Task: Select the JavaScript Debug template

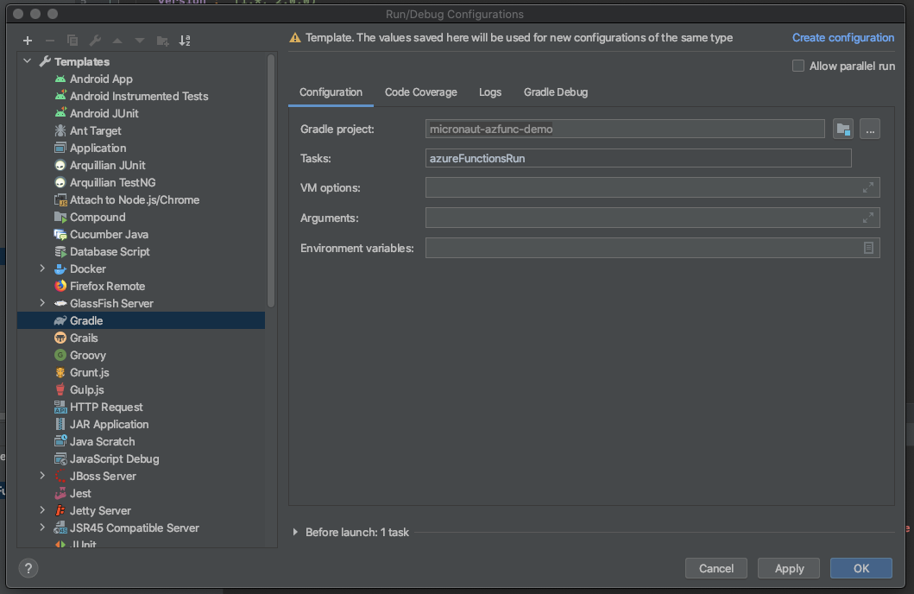Action: pyautogui.click(x=114, y=458)
